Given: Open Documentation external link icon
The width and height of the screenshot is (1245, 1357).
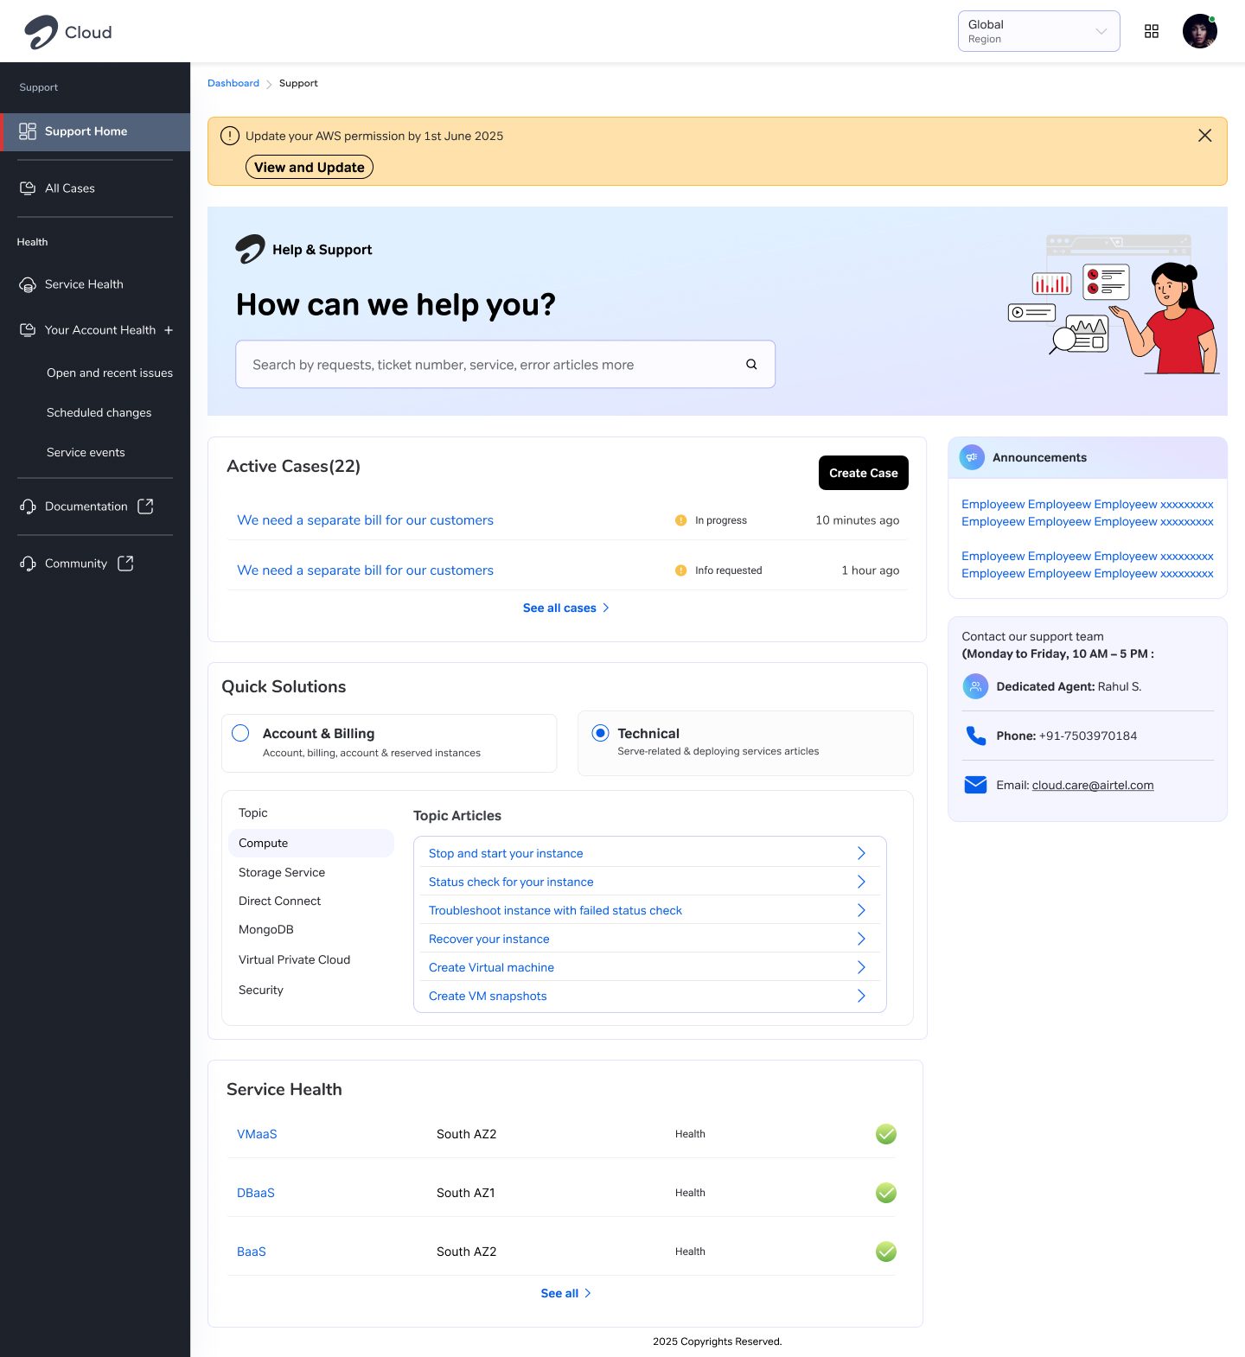Looking at the screenshot, I should tap(145, 506).
